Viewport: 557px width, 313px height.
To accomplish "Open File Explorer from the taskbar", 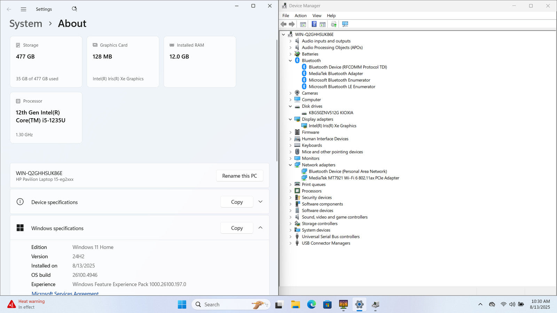I will click(x=295, y=305).
